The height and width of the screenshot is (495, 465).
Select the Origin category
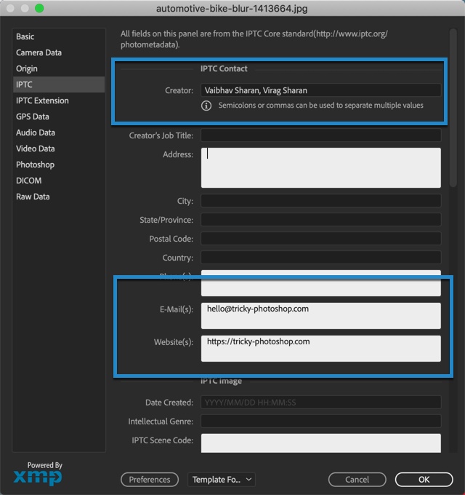coord(59,68)
